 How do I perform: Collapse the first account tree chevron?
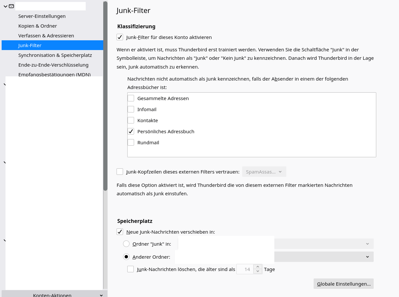tap(5, 6)
